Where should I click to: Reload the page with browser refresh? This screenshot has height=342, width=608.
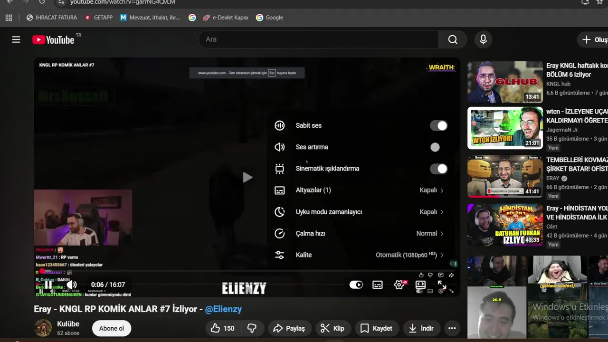pyautogui.click(x=42, y=2)
